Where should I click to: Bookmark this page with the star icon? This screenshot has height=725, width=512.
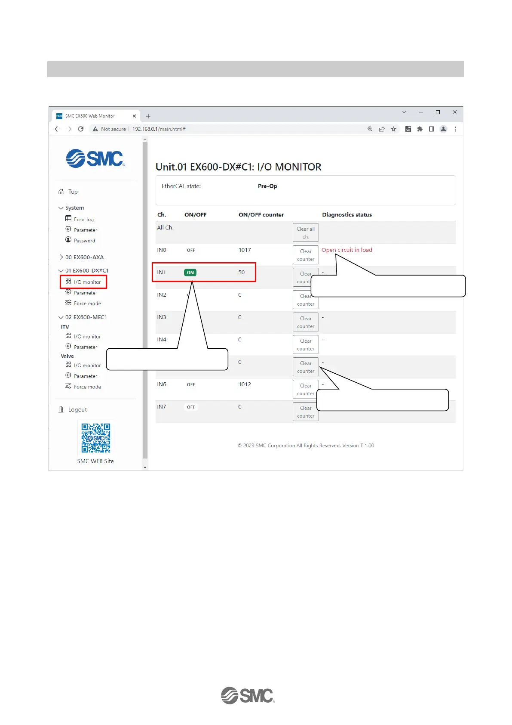pos(393,129)
